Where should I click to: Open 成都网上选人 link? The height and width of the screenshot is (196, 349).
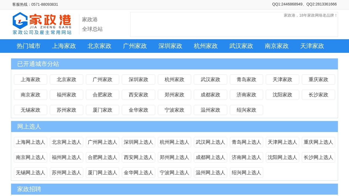pyautogui.click(x=210, y=157)
